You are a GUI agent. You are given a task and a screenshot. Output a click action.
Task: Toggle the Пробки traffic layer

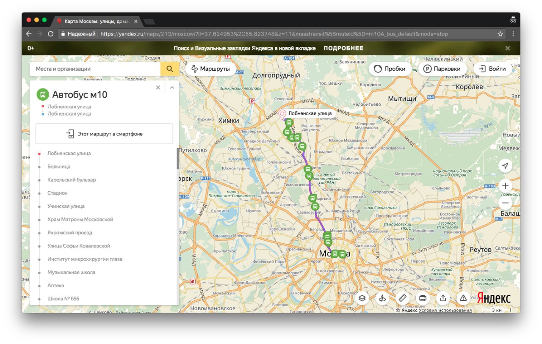[x=390, y=69]
